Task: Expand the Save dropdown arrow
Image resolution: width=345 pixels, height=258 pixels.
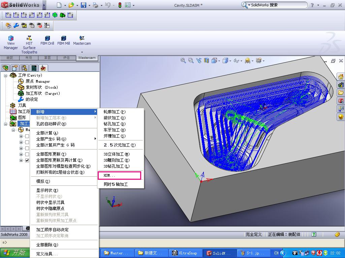Action: [89, 5]
